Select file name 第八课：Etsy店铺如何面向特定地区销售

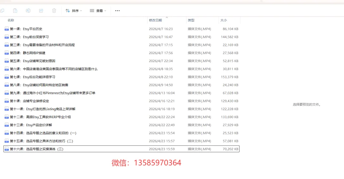click(39, 85)
